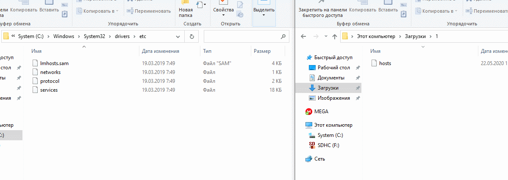508x180 pixels.
Task: Expand chevron after Загрузки in right address bar
Action: [x=430, y=36]
